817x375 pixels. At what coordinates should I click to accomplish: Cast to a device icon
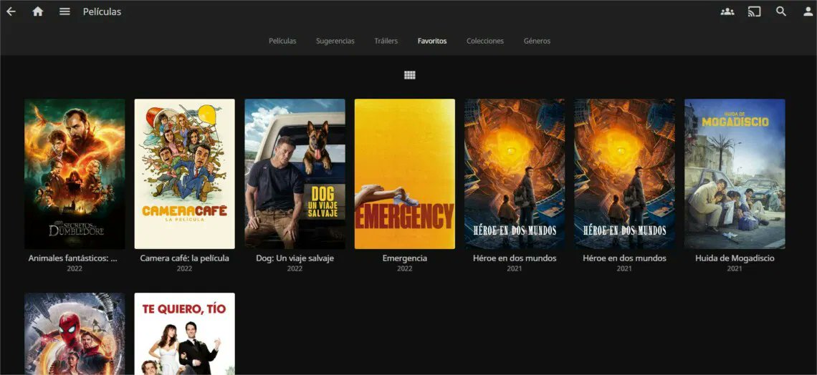point(754,11)
